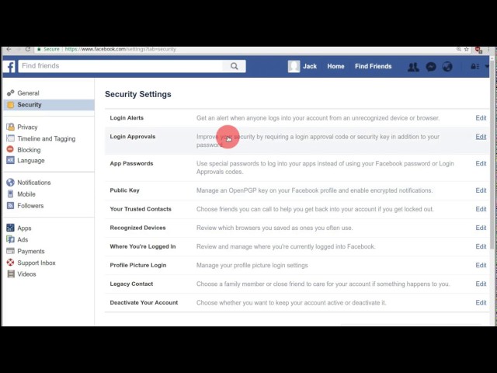The image size is (497, 373).
Task: Click the Followers feed icon
Action: pyautogui.click(x=10, y=205)
